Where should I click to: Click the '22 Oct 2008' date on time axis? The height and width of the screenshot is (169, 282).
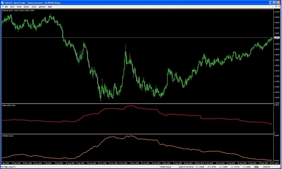click(102, 163)
